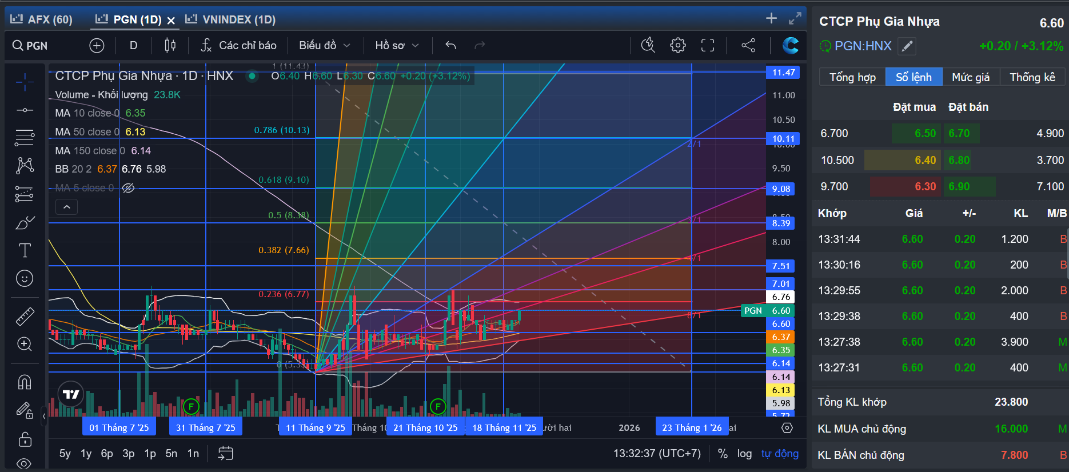The image size is (1069, 472).
Task: Open the pattern drawing tools
Action: 25,166
